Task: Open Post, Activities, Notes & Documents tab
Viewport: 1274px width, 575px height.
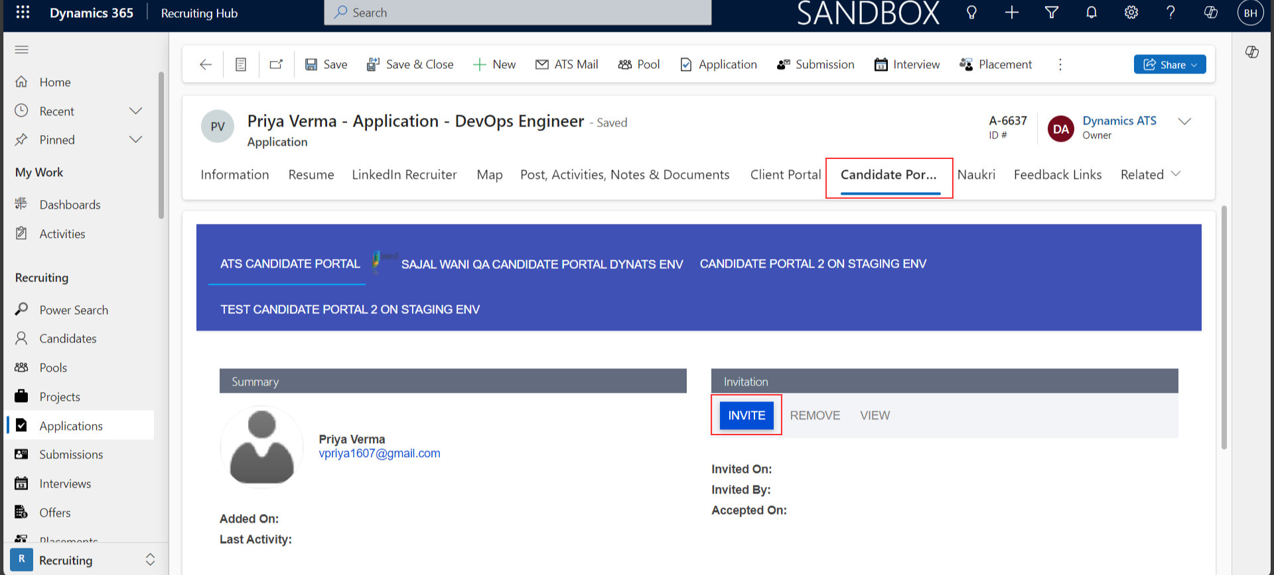Action: point(625,174)
